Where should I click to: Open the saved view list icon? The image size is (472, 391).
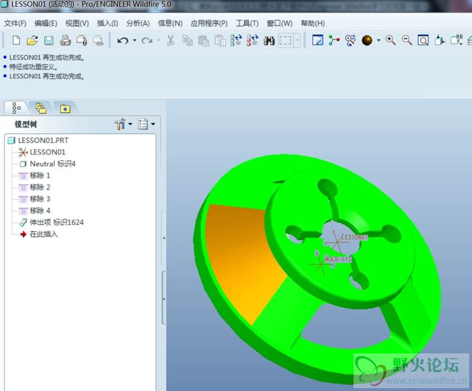click(456, 40)
